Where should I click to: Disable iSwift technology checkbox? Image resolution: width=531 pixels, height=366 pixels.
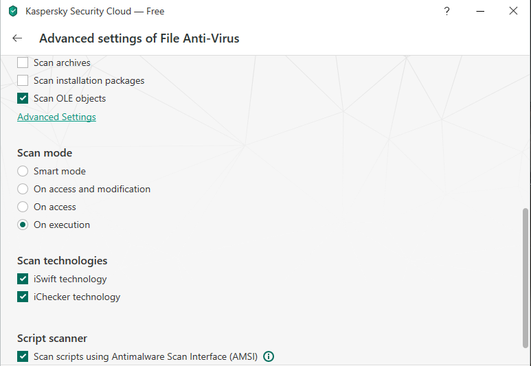pos(23,279)
